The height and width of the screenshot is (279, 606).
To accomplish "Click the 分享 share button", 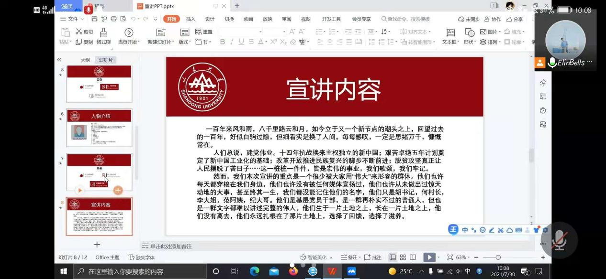I will click(514, 19).
